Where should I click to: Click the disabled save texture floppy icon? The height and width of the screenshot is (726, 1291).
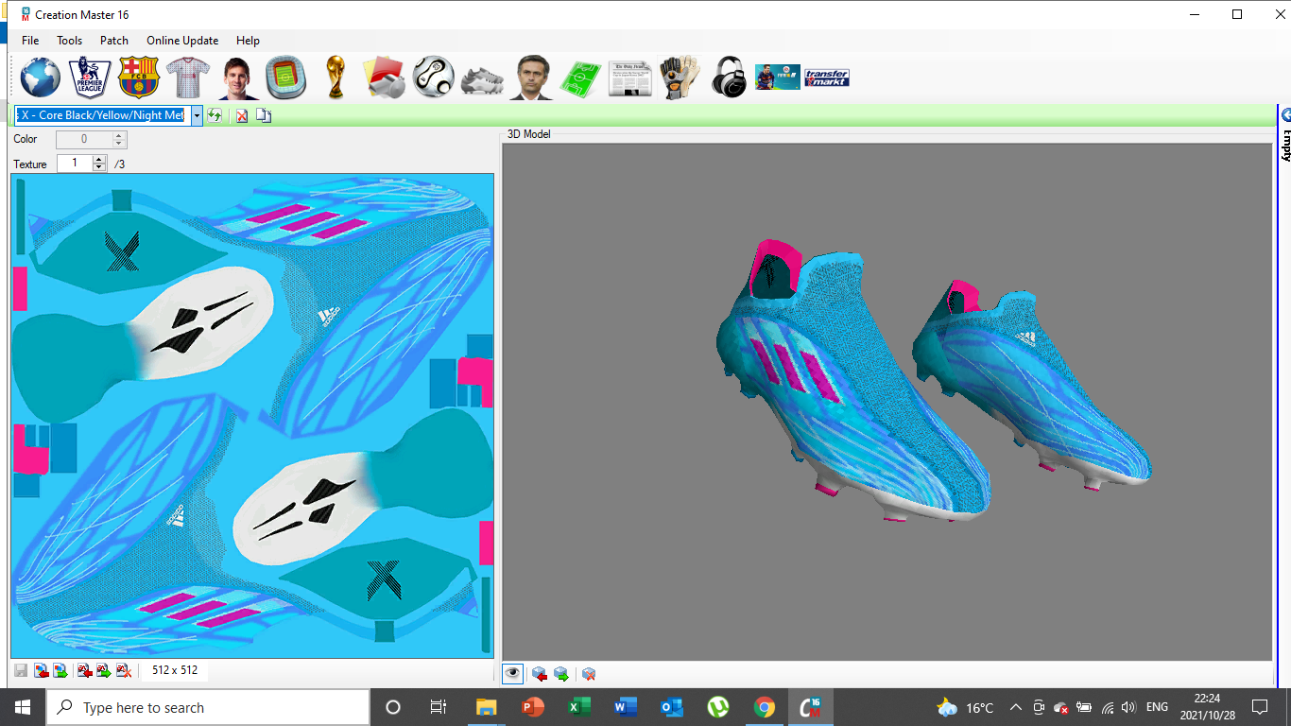click(21, 671)
